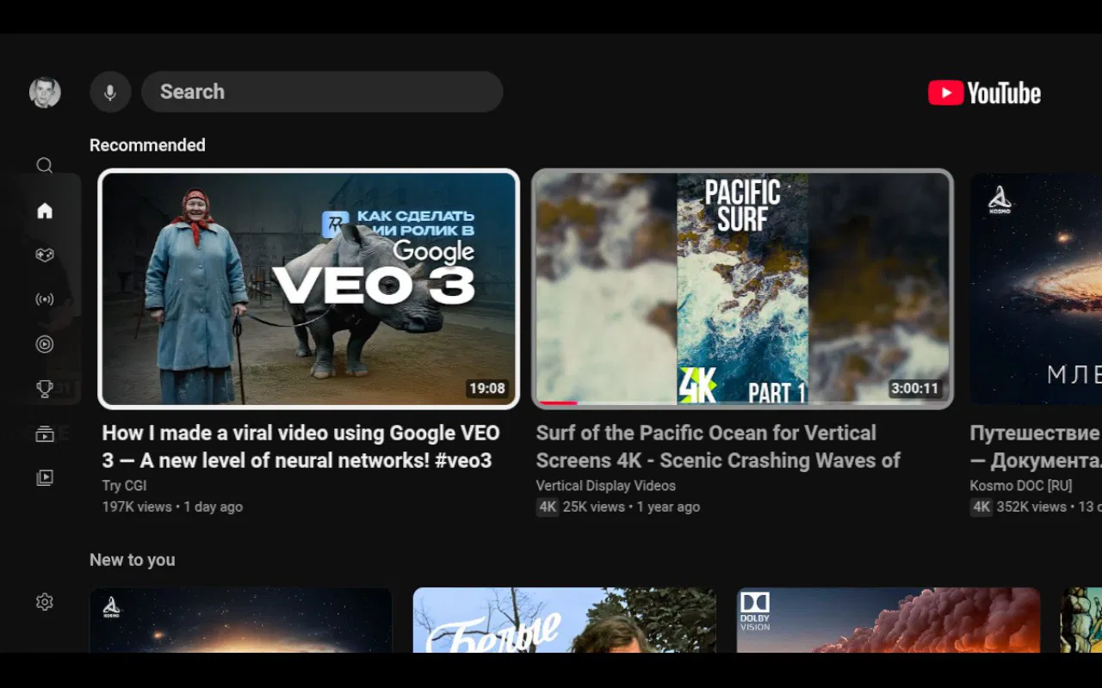Open title "How I made a viral video using Google VEO"
1102x688 pixels.
[x=300, y=446]
